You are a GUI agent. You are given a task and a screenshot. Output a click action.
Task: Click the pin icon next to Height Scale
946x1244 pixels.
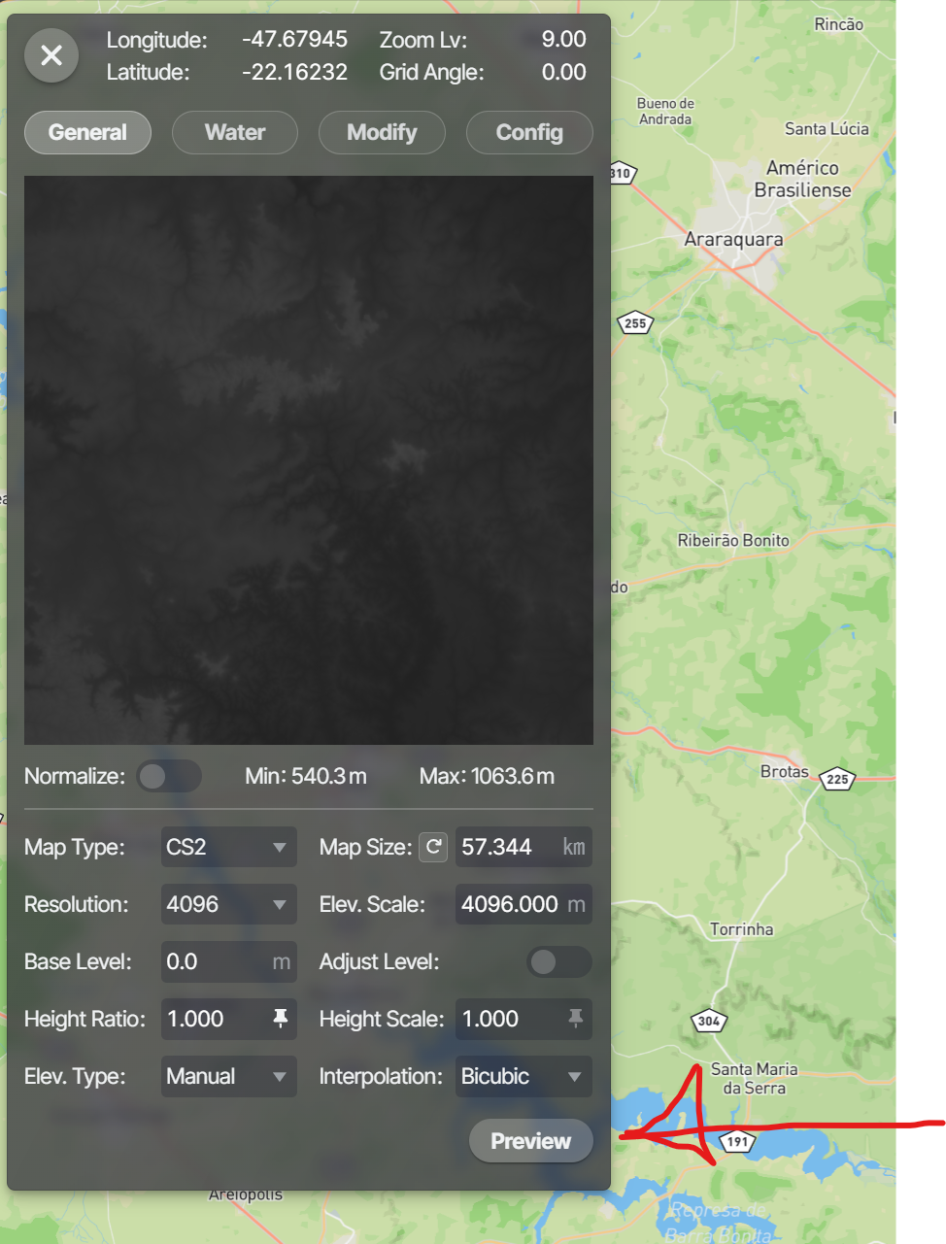click(x=576, y=1019)
